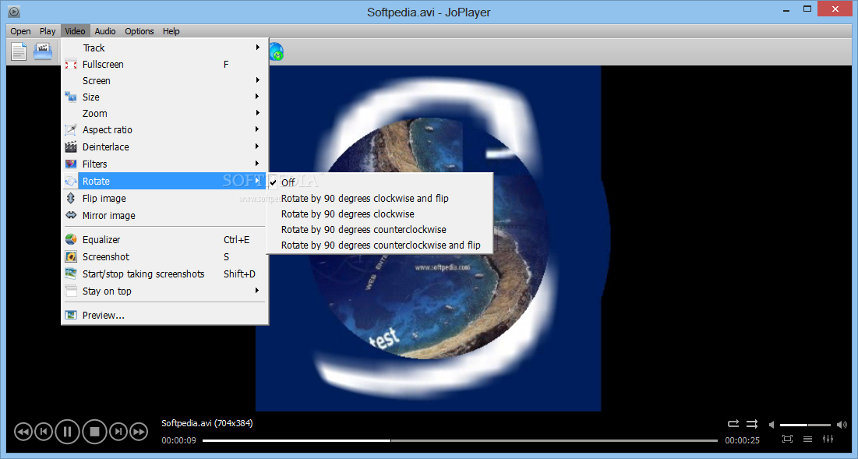Screen dimensions: 858x459
Task: Expand the Zoom submenu arrow
Action: point(257,113)
